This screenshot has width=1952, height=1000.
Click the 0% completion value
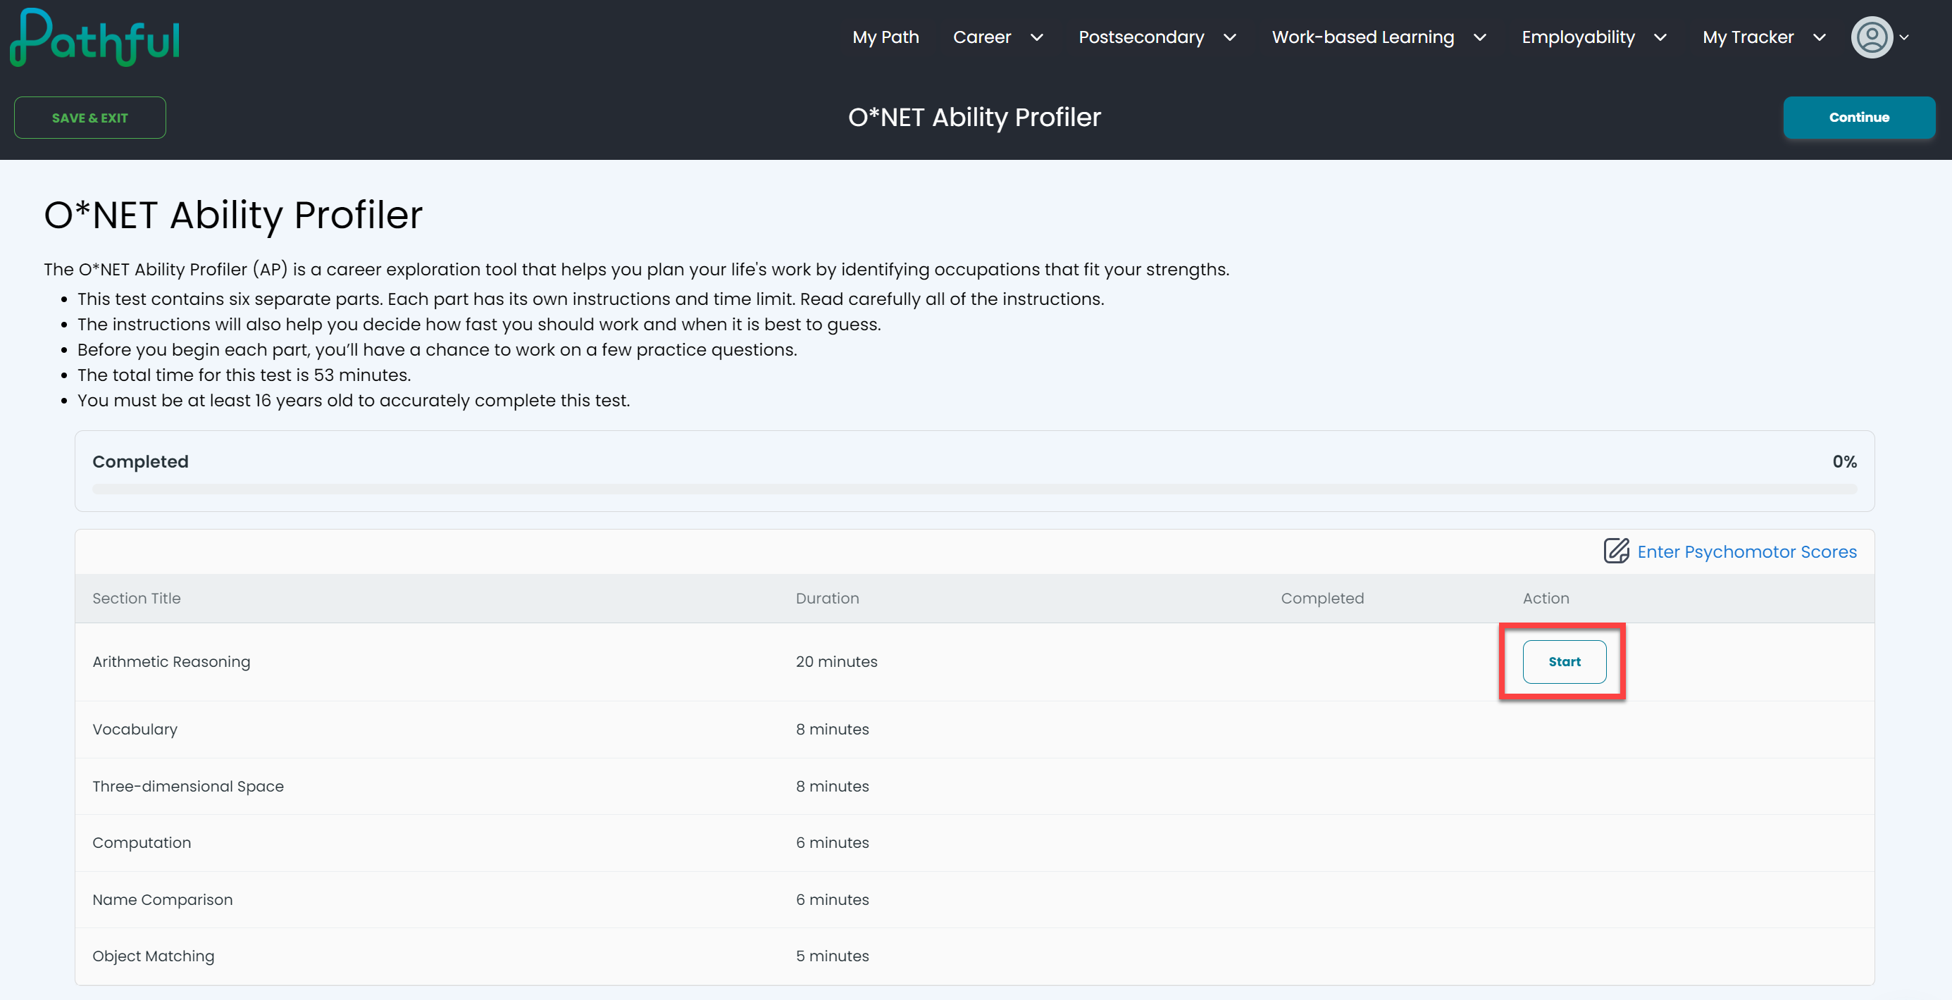click(x=1844, y=461)
